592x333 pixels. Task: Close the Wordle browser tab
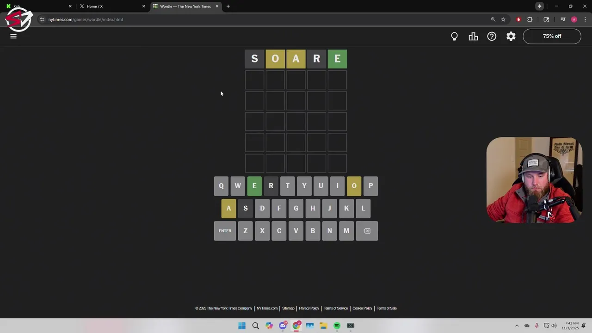[x=217, y=6]
